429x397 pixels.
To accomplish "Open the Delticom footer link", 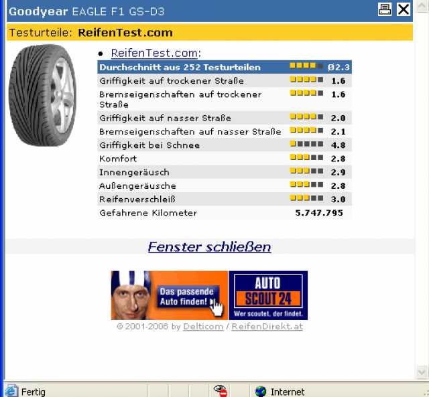I will 203,327.
